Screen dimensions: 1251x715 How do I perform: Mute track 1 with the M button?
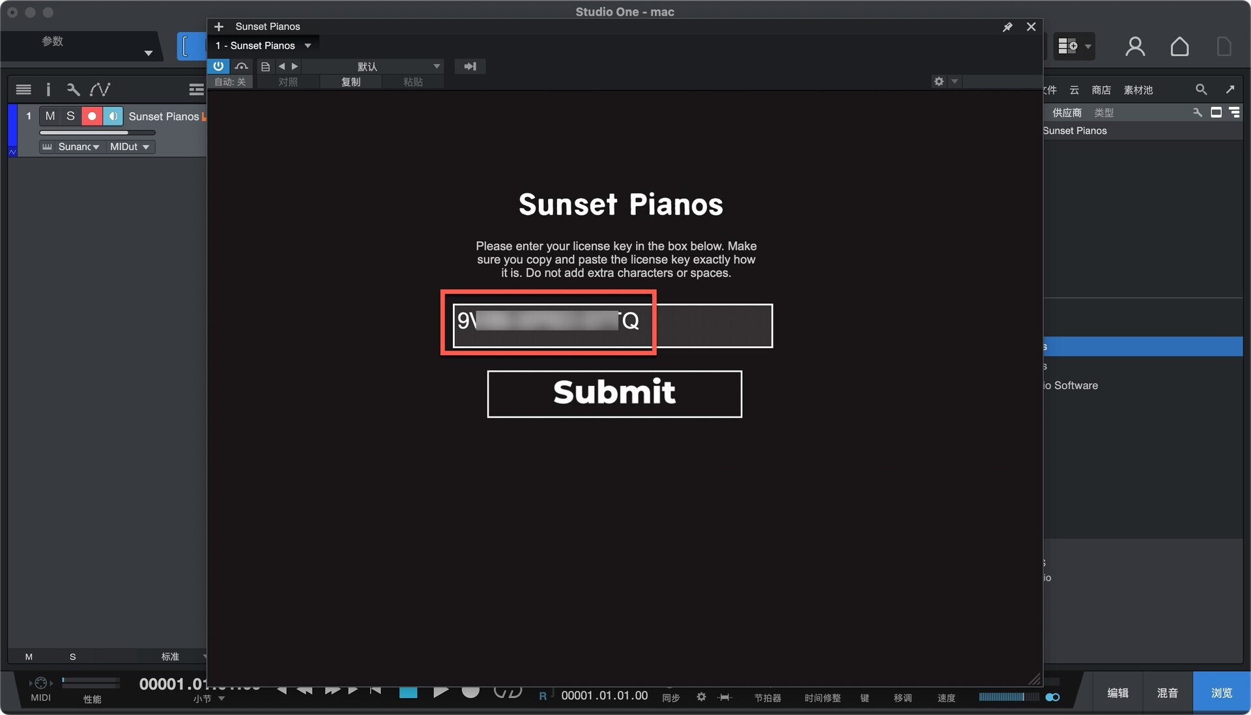pyautogui.click(x=50, y=116)
